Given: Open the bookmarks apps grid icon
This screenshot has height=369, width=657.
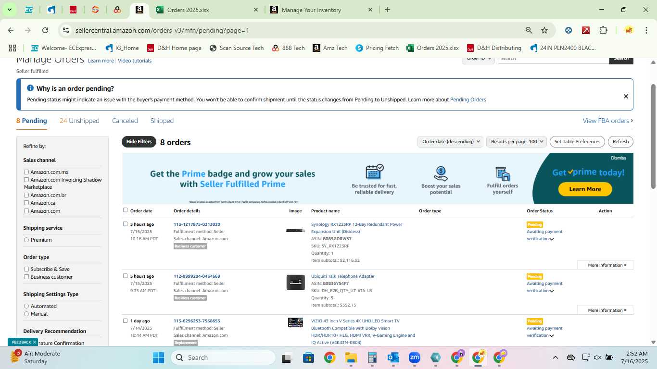Looking at the screenshot, I should 13,48.
